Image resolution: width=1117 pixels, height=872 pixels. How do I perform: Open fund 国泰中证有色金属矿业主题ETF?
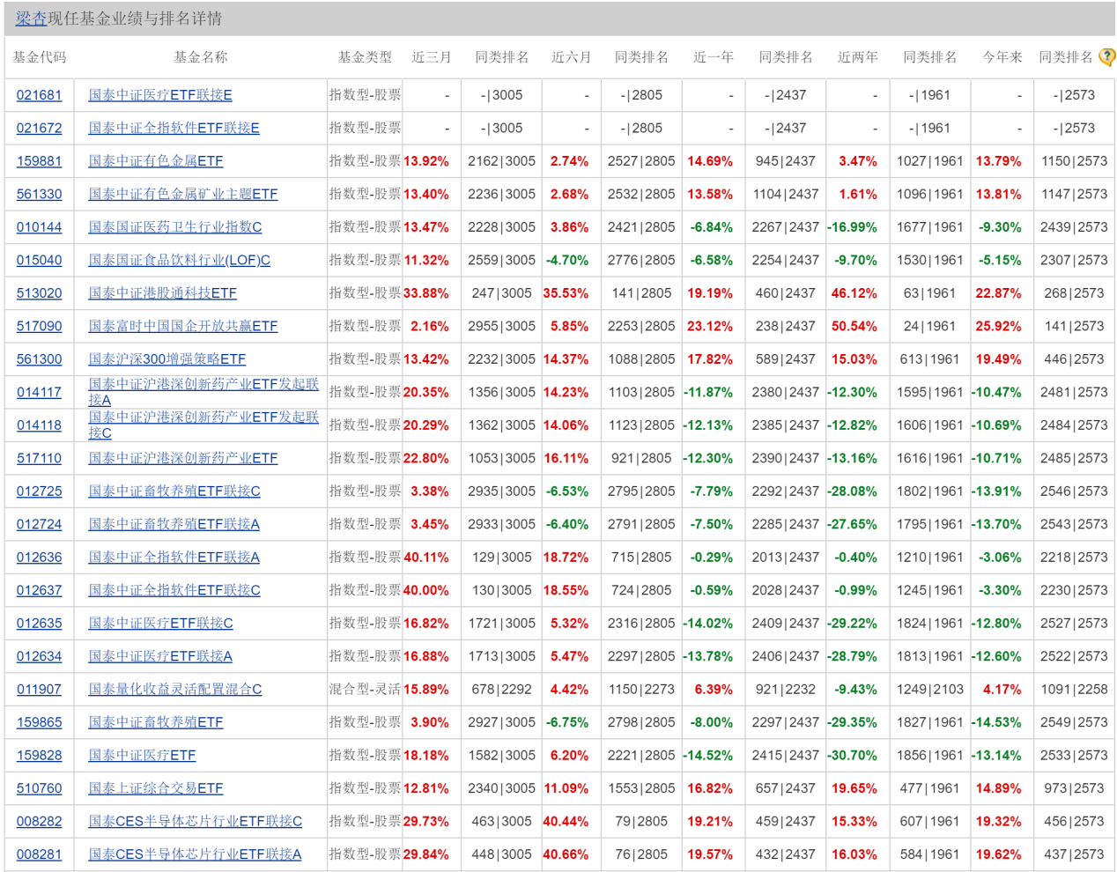point(183,194)
